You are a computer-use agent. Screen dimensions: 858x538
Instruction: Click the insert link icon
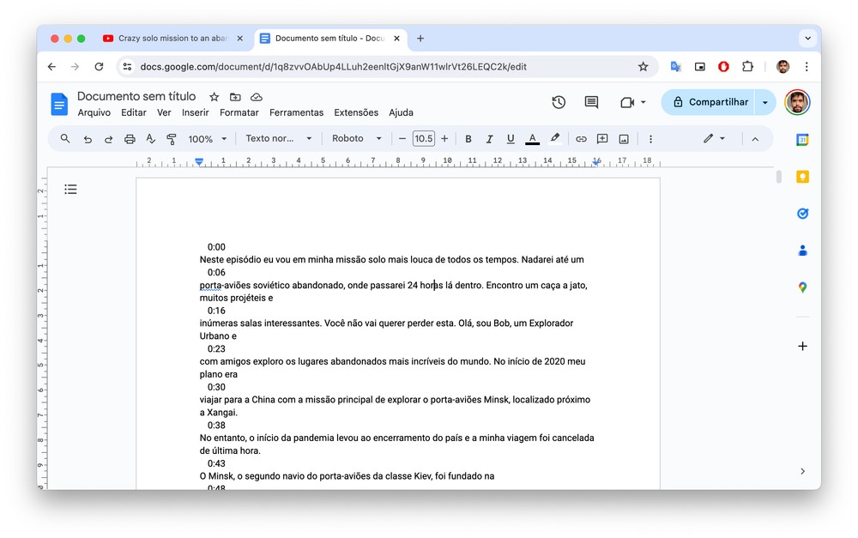(581, 139)
